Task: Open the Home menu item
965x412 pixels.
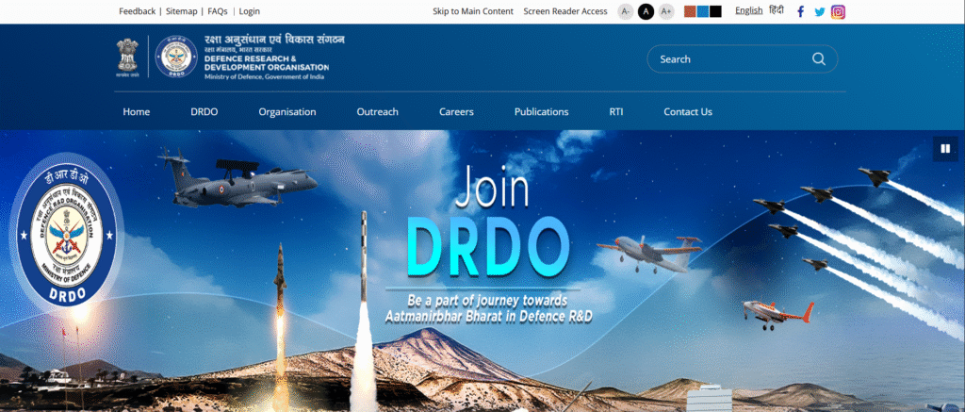Action: coord(136,112)
